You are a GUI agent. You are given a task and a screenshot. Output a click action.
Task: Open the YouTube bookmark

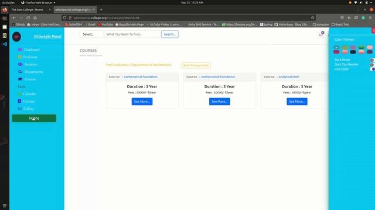105,24
